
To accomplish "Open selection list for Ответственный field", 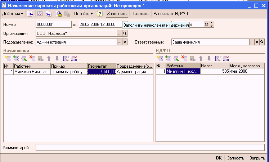I will click(252, 42).
